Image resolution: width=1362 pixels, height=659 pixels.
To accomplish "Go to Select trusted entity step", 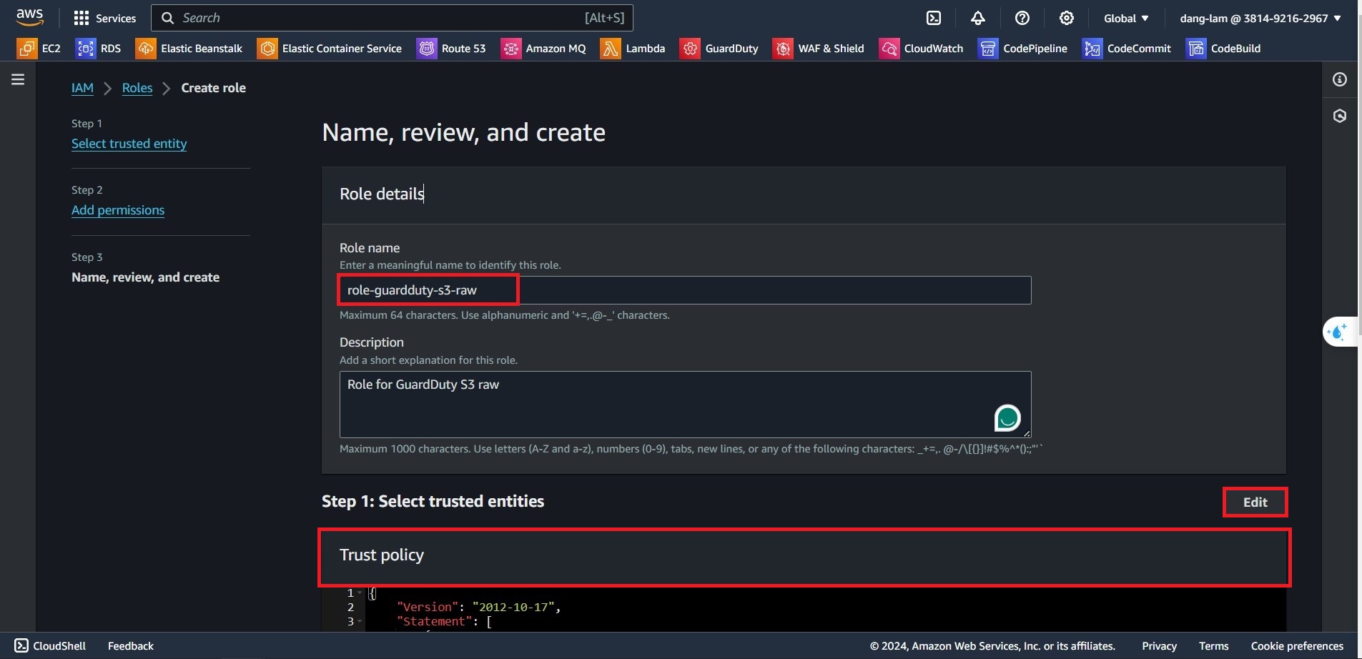I will click(129, 144).
